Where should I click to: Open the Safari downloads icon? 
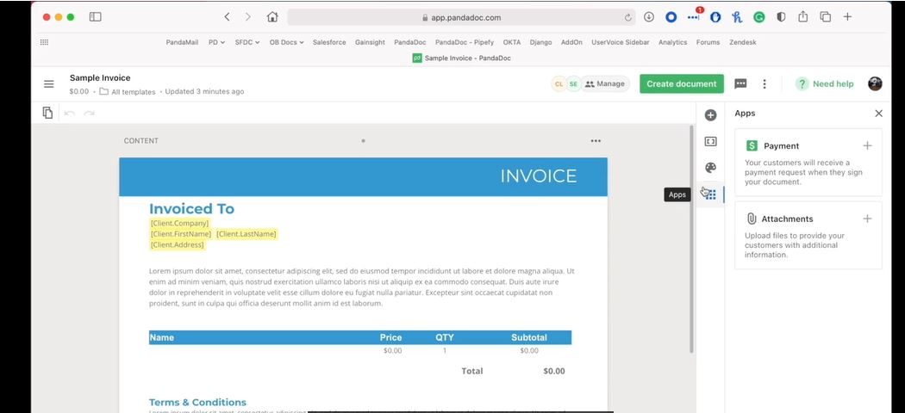click(649, 17)
